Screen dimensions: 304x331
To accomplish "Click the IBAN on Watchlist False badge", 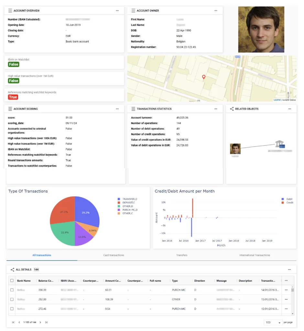I will tap(14, 64).
